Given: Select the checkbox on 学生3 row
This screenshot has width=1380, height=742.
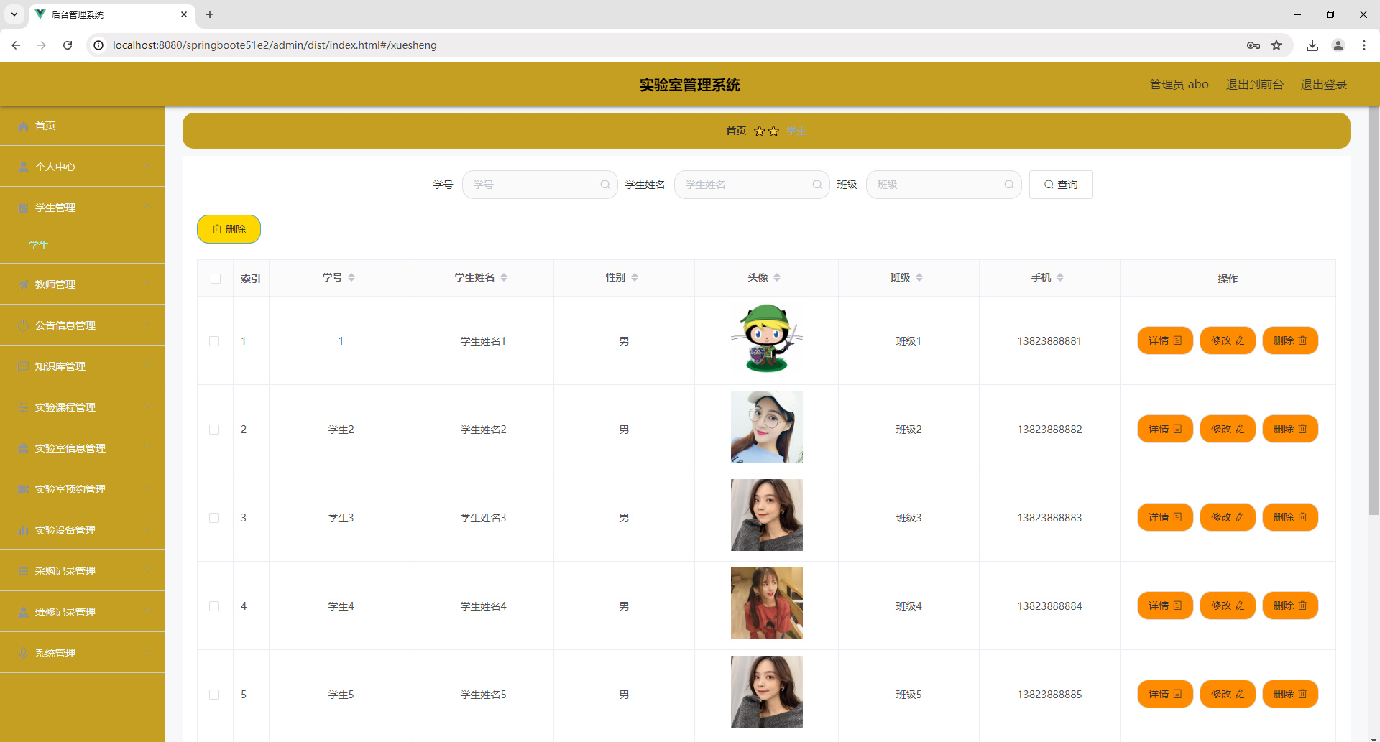Looking at the screenshot, I should (214, 518).
